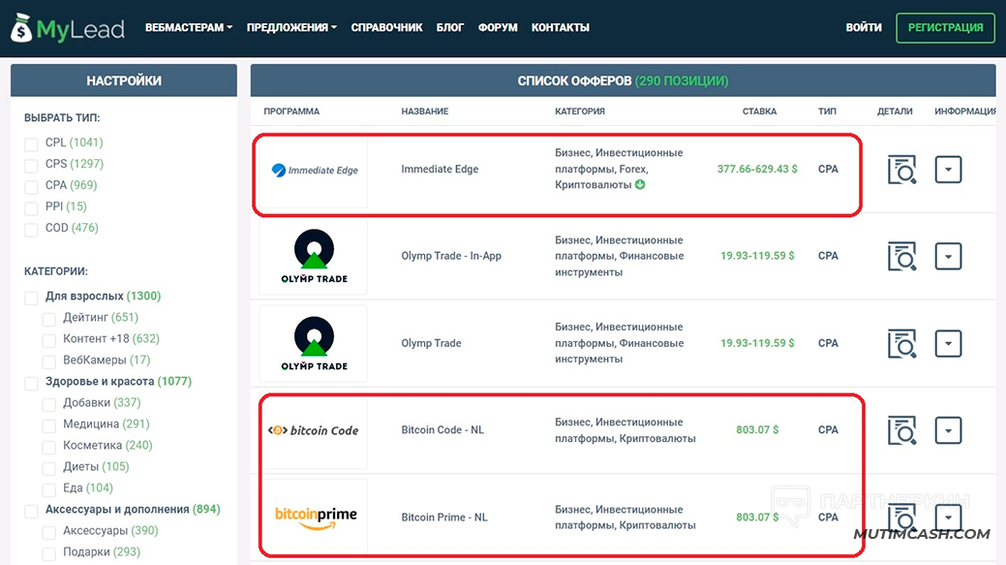Enable the CPL type checkbox
Image resolution: width=1006 pixels, height=565 pixels.
(31, 143)
